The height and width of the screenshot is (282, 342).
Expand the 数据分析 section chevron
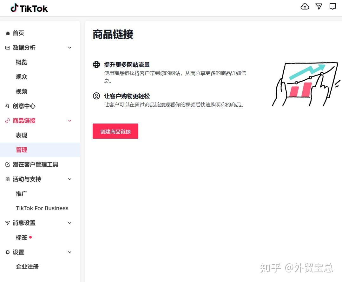(69, 48)
